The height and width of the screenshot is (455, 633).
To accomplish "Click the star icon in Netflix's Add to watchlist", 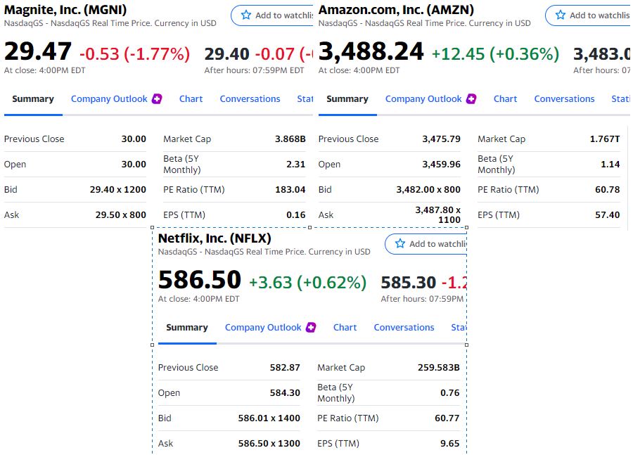I will click(x=400, y=243).
